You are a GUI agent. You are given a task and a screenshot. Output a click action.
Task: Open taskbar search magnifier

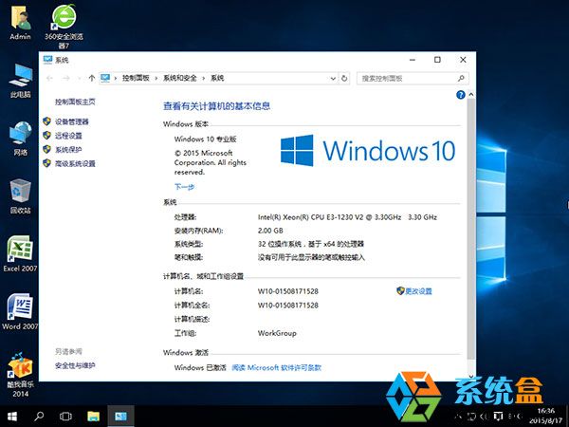point(39,417)
